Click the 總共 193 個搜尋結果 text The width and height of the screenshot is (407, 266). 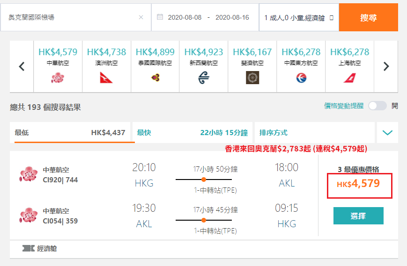tap(45, 107)
